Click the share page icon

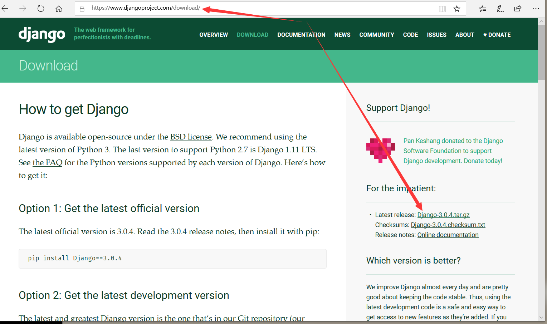click(518, 9)
